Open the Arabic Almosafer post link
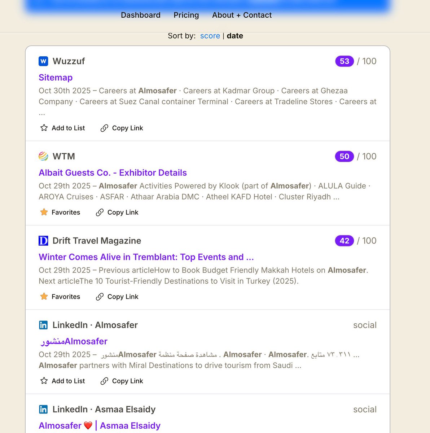Screen dimensions: 430x433 tap(73, 341)
